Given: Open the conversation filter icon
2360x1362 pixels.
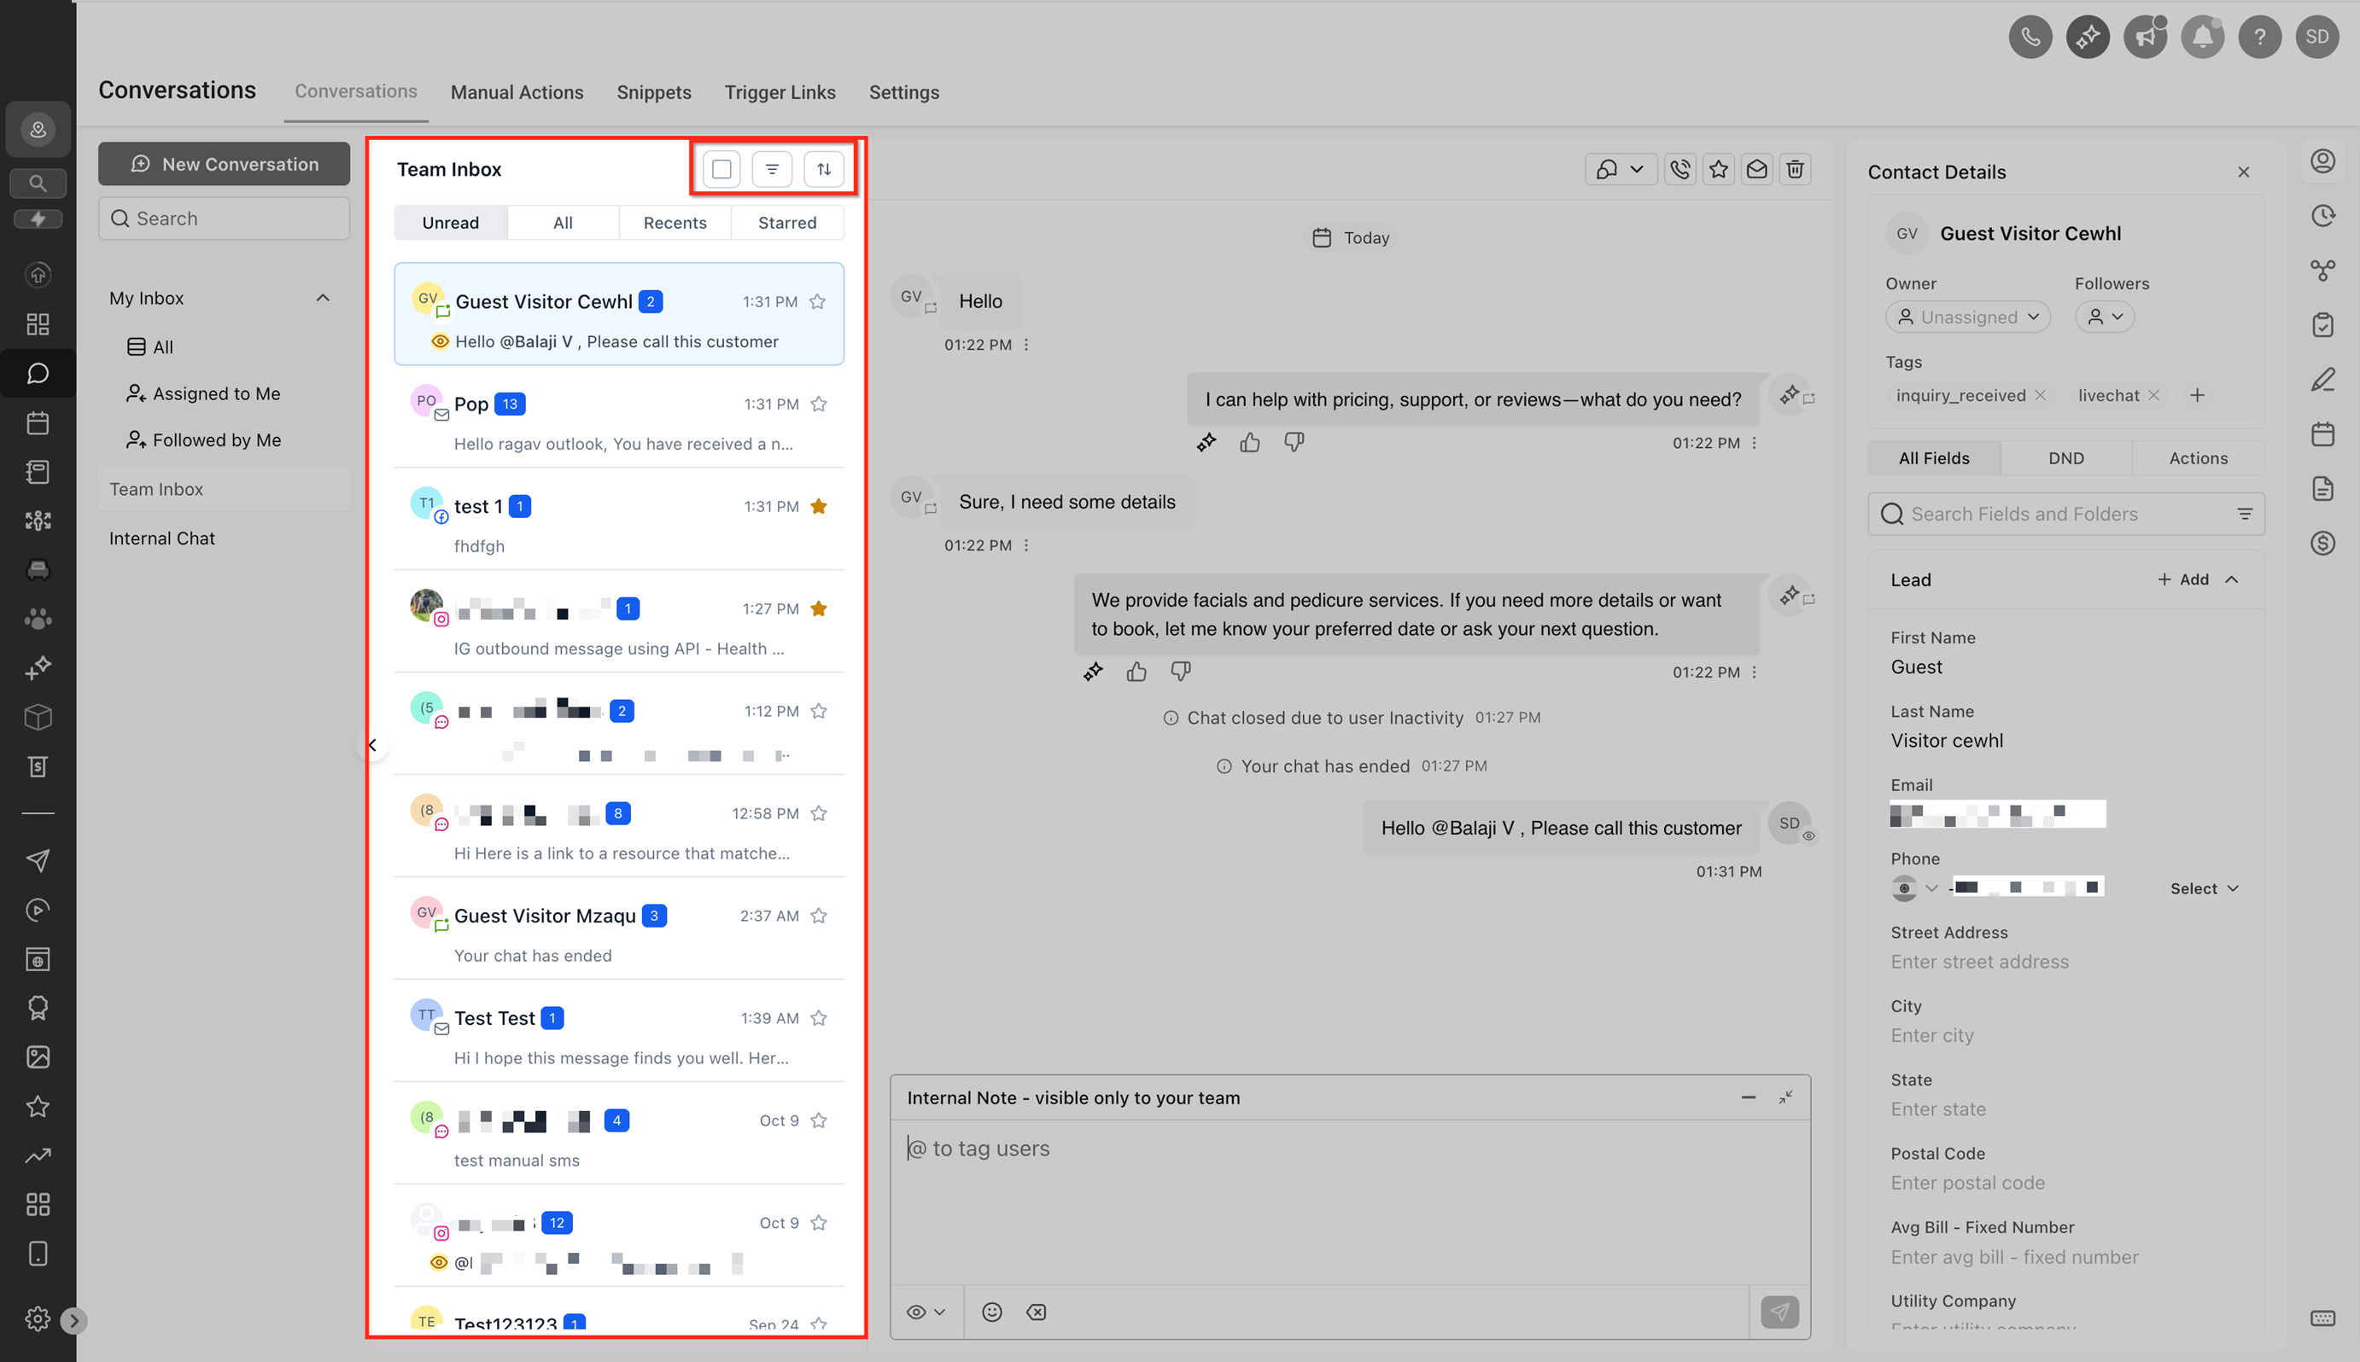Looking at the screenshot, I should coord(772,169).
